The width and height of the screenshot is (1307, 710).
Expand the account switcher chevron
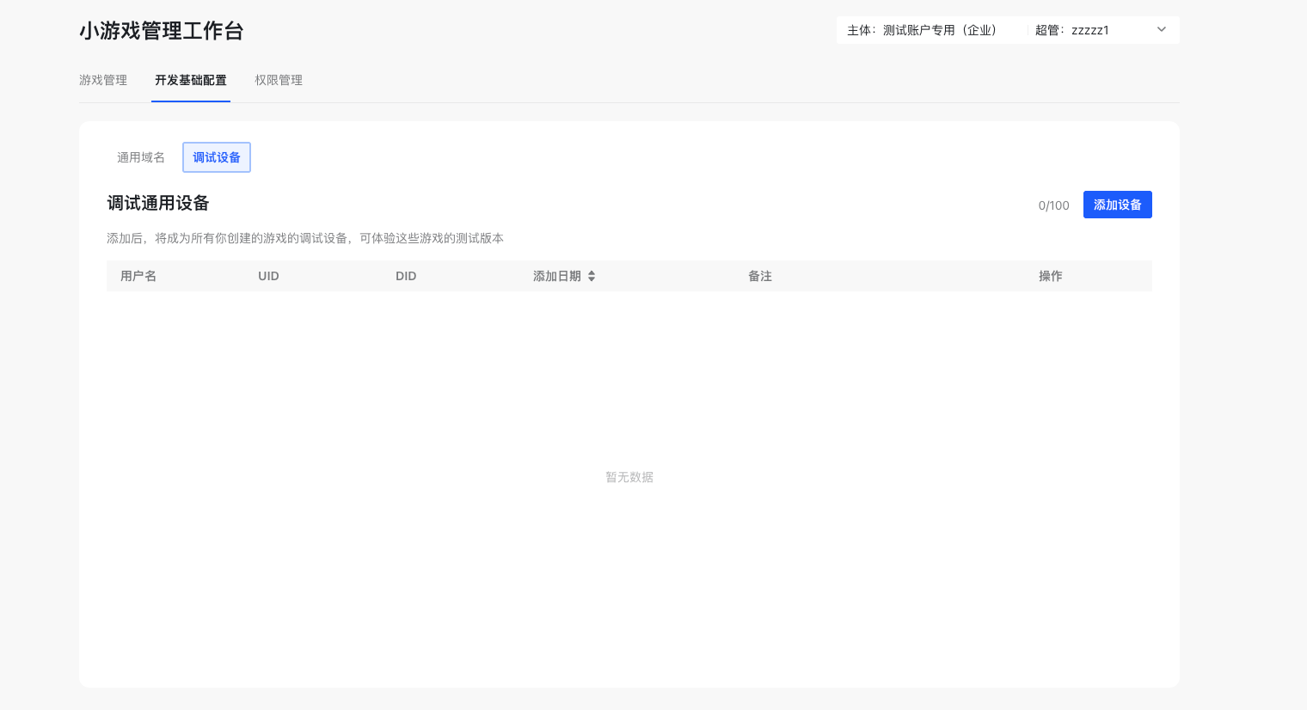tap(1161, 30)
